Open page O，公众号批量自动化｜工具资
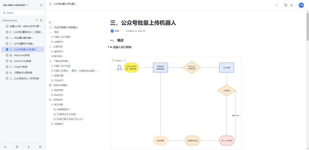Image resolution: width=309 pixels, height=150 pixels. coord(23,32)
